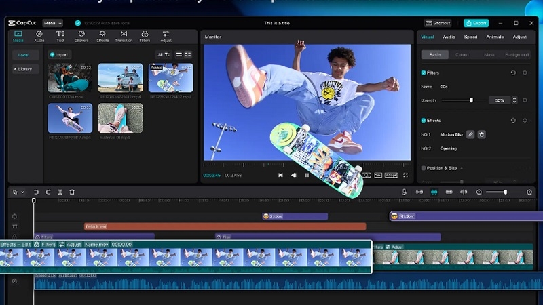Viewport: 543px width, 305px height.
Task: Open the Stickers panel in top toolbar
Action: click(81, 35)
